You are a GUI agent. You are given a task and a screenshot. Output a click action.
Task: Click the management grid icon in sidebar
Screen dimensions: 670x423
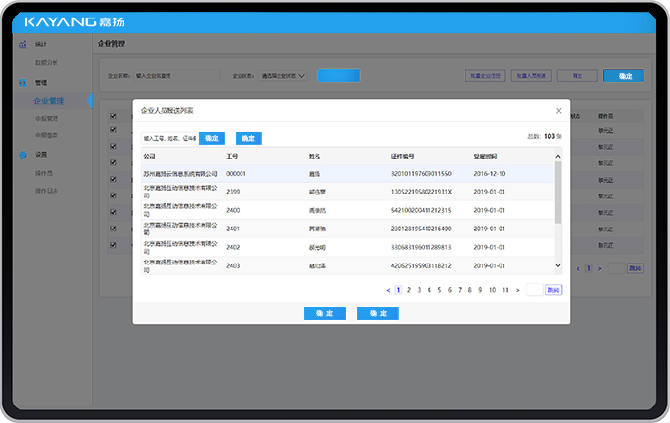23,83
